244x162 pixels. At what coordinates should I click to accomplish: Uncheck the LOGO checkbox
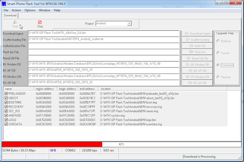click(x=6, y=120)
